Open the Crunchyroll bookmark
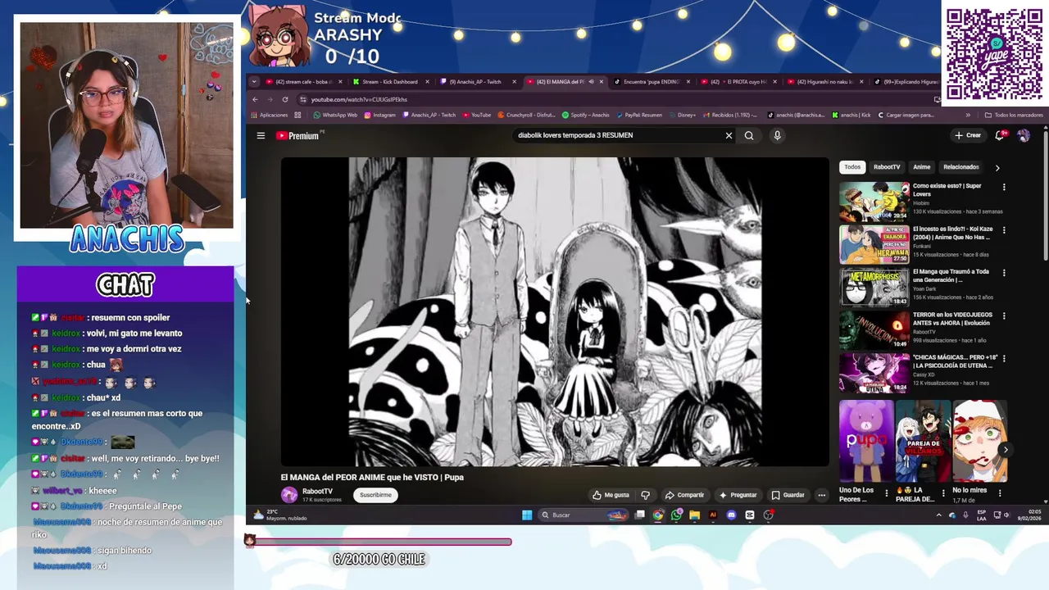Screen dimensions: 1049x590 tap(526, 116)
